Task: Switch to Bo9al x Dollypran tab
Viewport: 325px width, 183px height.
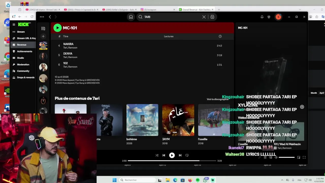Action: click(119, 10)
